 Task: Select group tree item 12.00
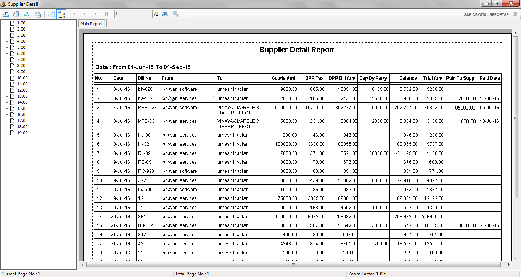point(22,90)
